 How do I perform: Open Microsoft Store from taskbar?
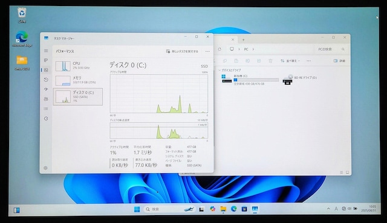(x=244, y=209)
